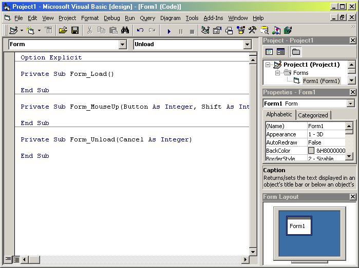Open the Diagram menu
This screenshot has width=359, height=268.
click(x=171, y=18)
